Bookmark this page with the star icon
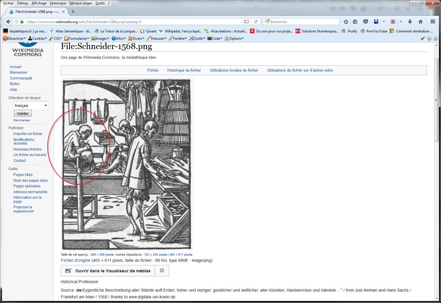 (346, 22)
